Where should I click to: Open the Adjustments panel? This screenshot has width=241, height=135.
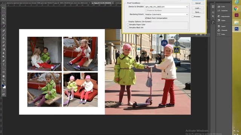click(x=223, y=16)
